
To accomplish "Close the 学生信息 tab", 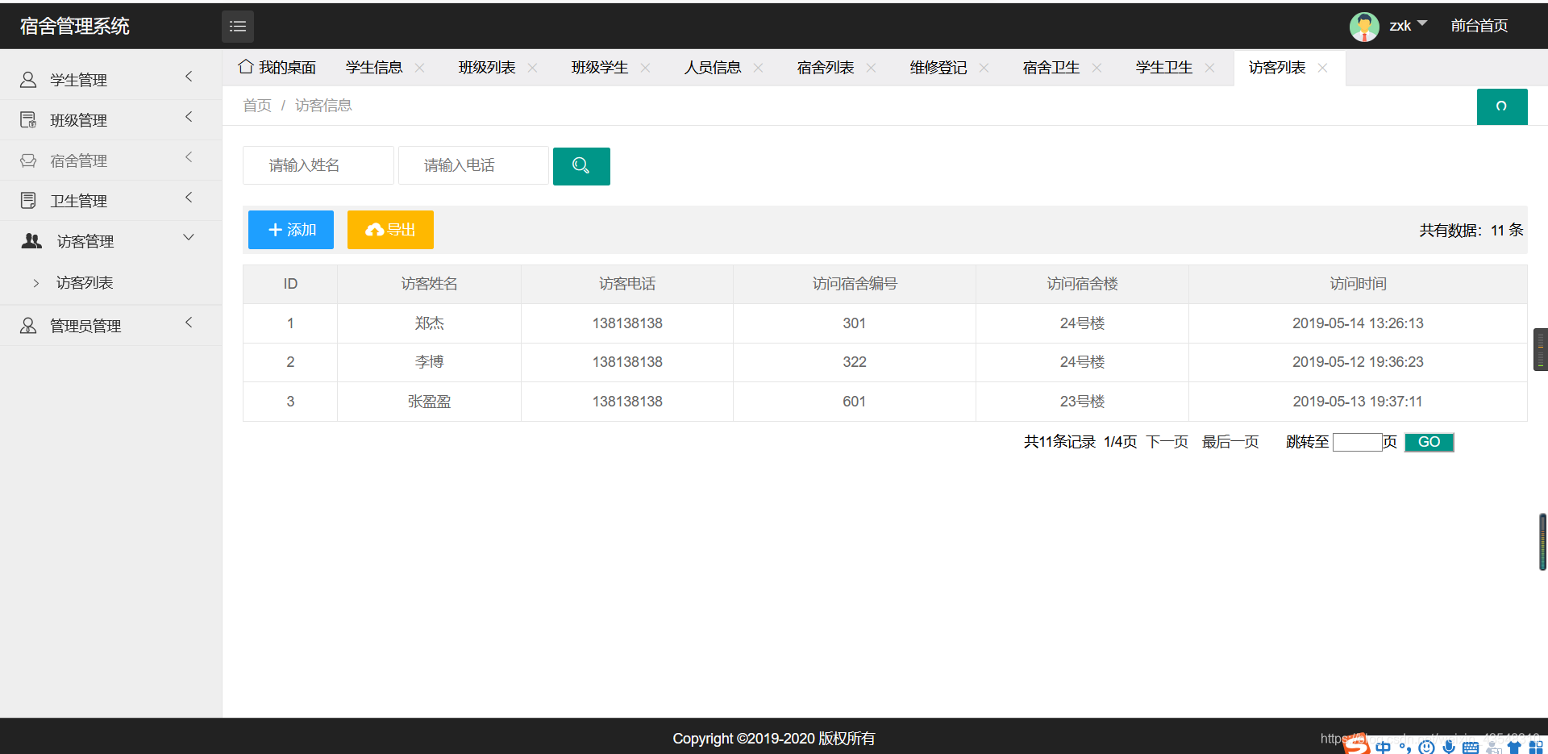I will (x=420, y=68).
